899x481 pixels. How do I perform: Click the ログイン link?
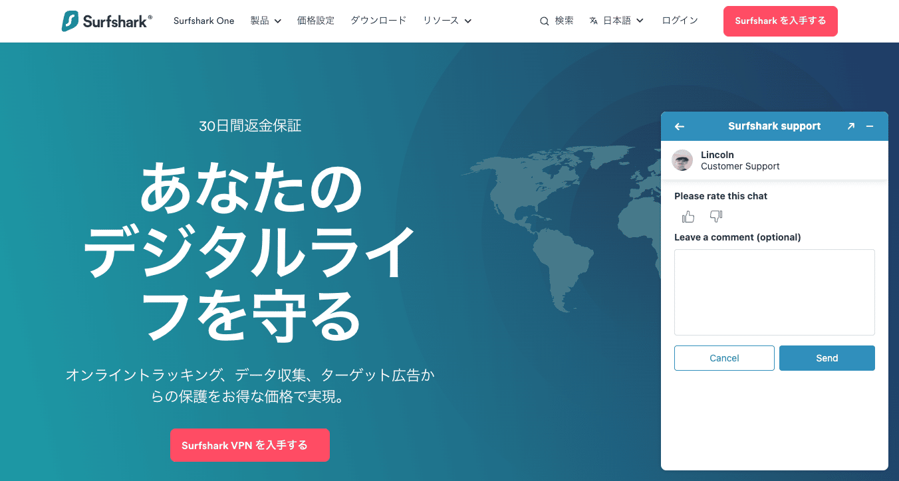(680, 21)
